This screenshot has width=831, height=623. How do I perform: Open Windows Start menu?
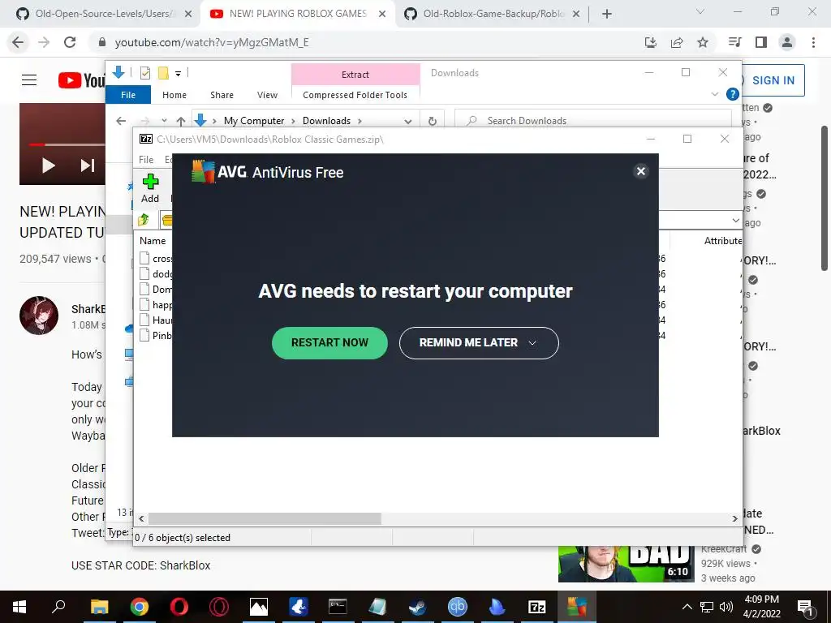point(19,607)
